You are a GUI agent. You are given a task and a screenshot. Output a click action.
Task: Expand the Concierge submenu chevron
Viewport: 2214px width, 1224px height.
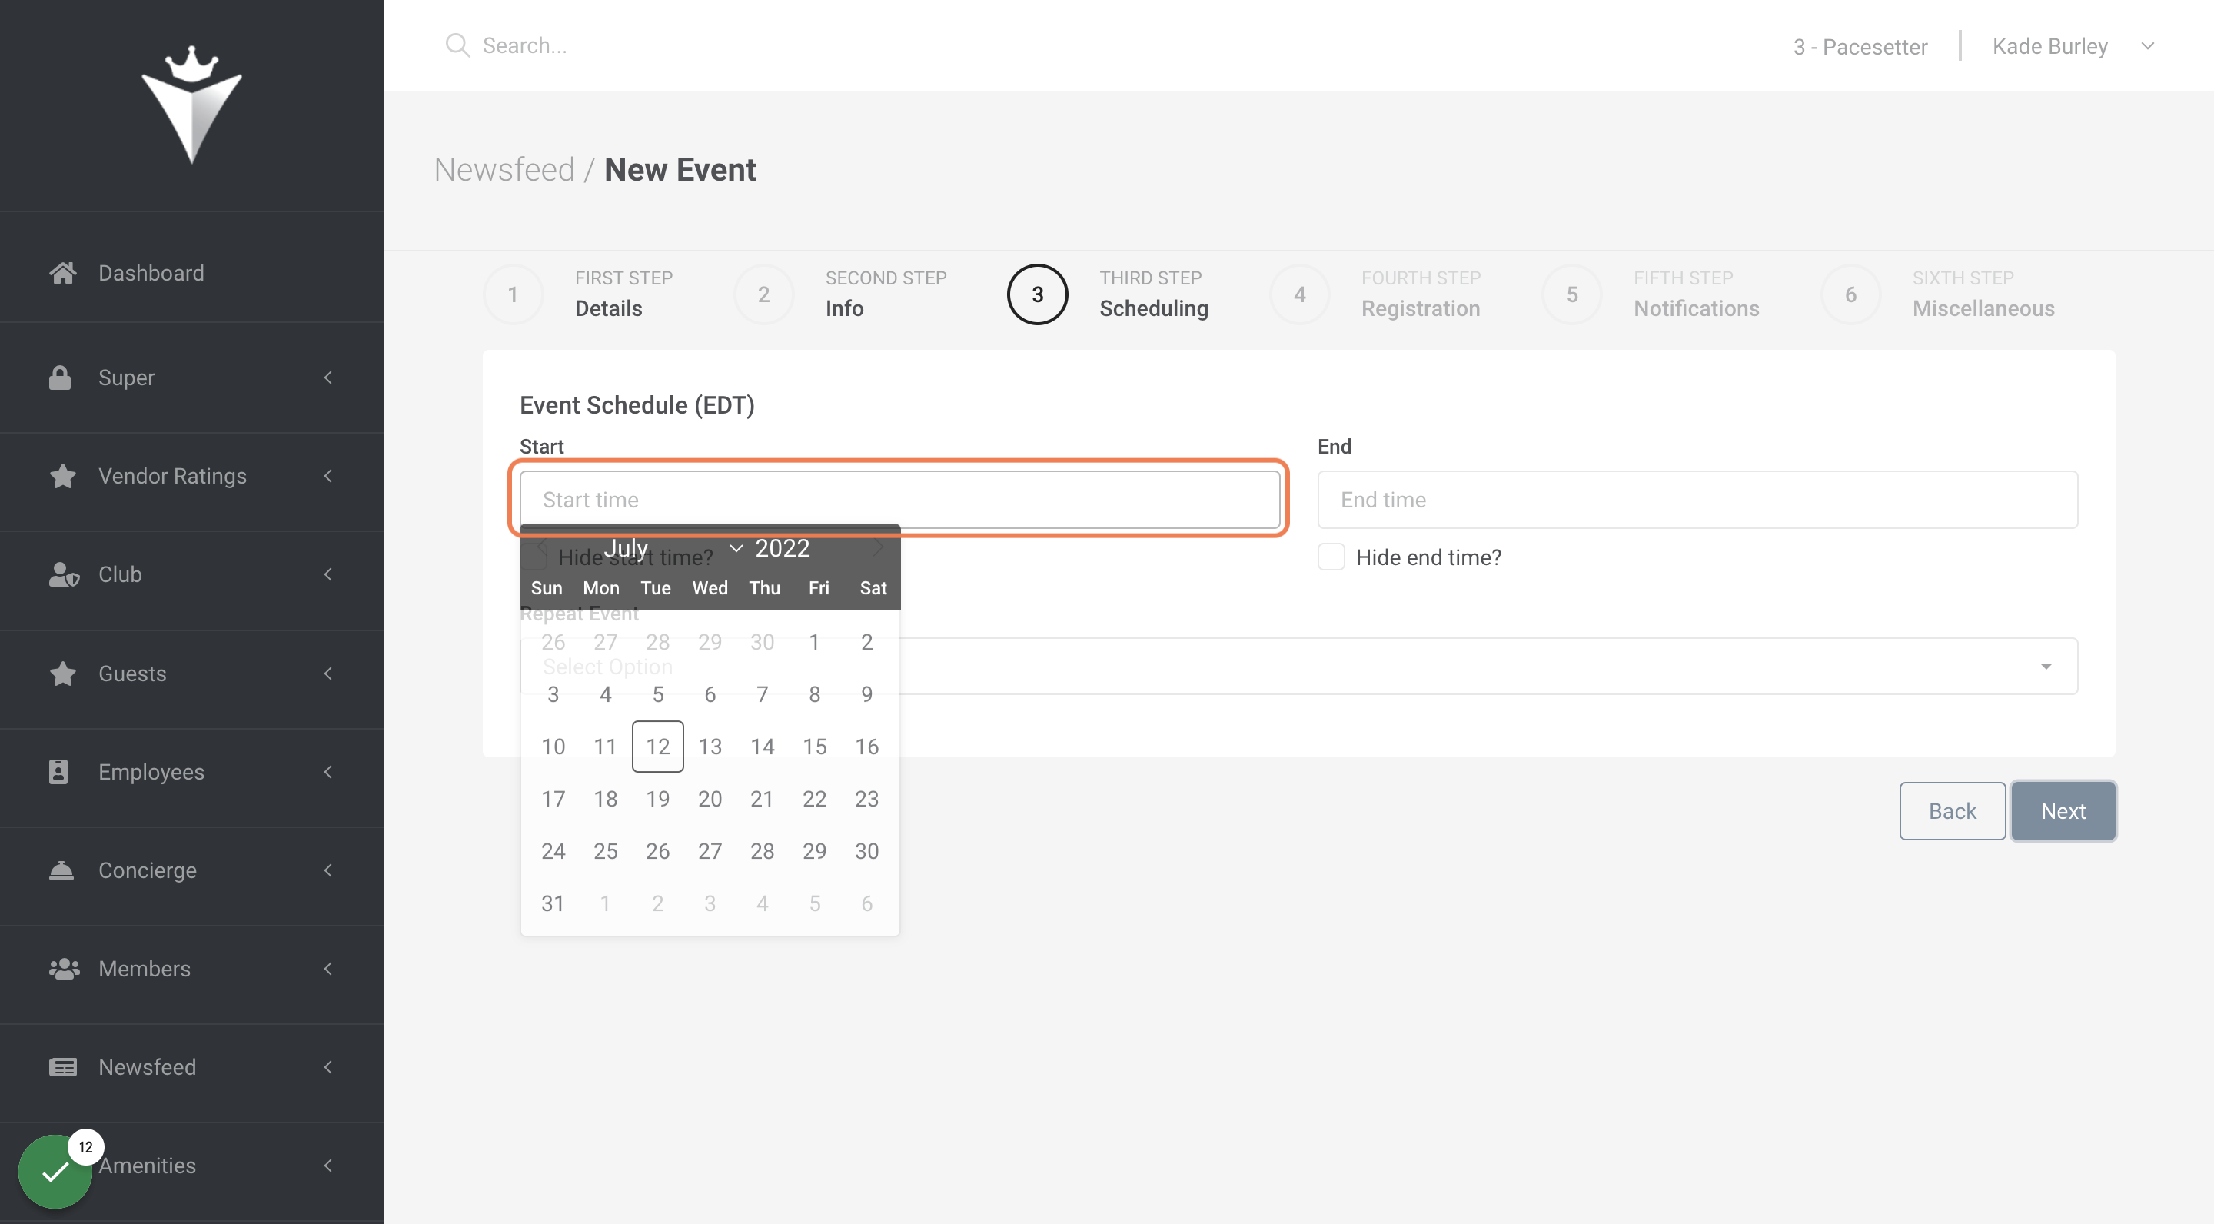[x=327, y=870]
